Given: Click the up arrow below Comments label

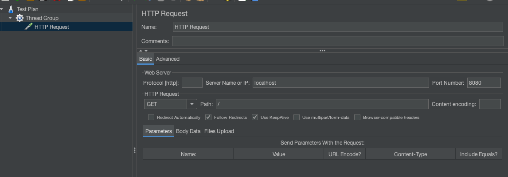Looking at the screenshot, I should pyautogui.click(x=141, y=51).
